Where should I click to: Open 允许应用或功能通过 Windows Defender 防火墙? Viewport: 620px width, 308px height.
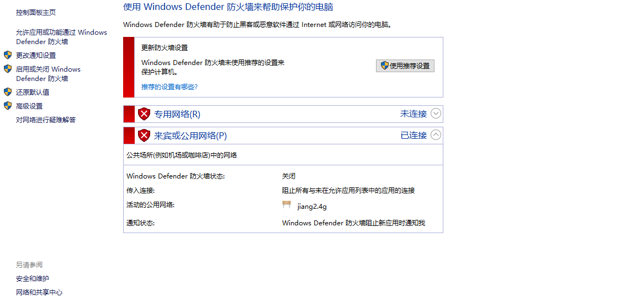point(61,37)
